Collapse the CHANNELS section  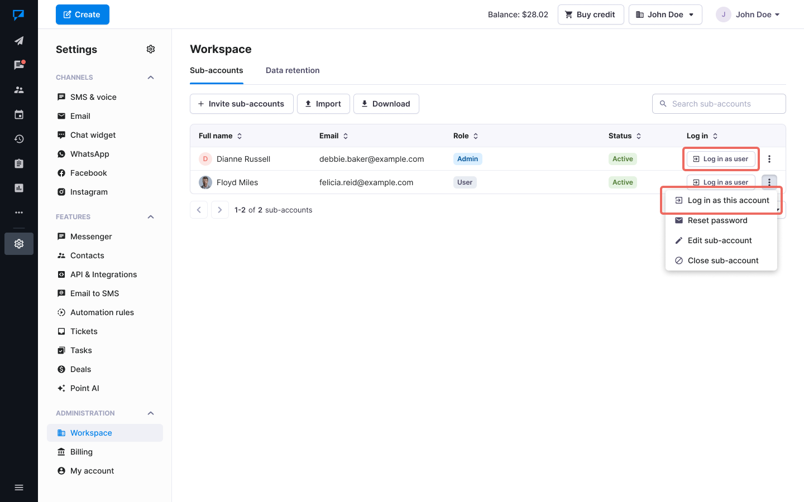tap(150, 77)
